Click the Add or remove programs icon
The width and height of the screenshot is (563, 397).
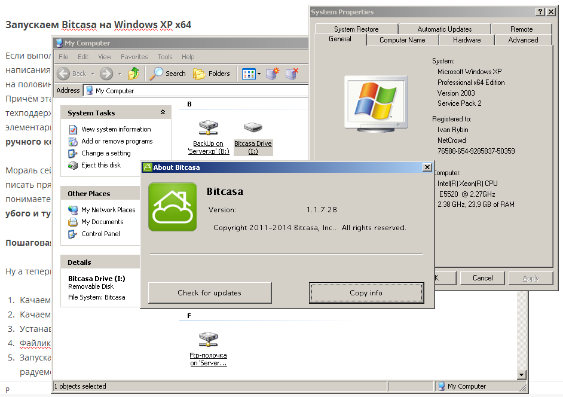point(74,141)
